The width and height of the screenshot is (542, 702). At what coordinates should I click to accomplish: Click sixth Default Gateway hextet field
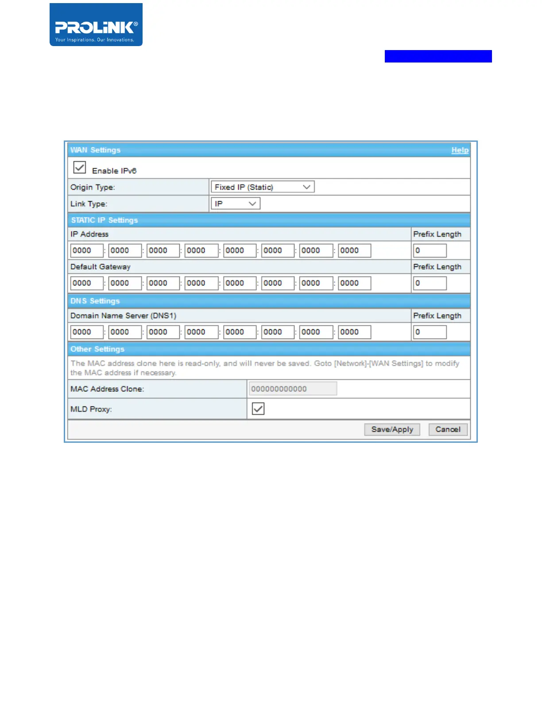coord(278,283)
